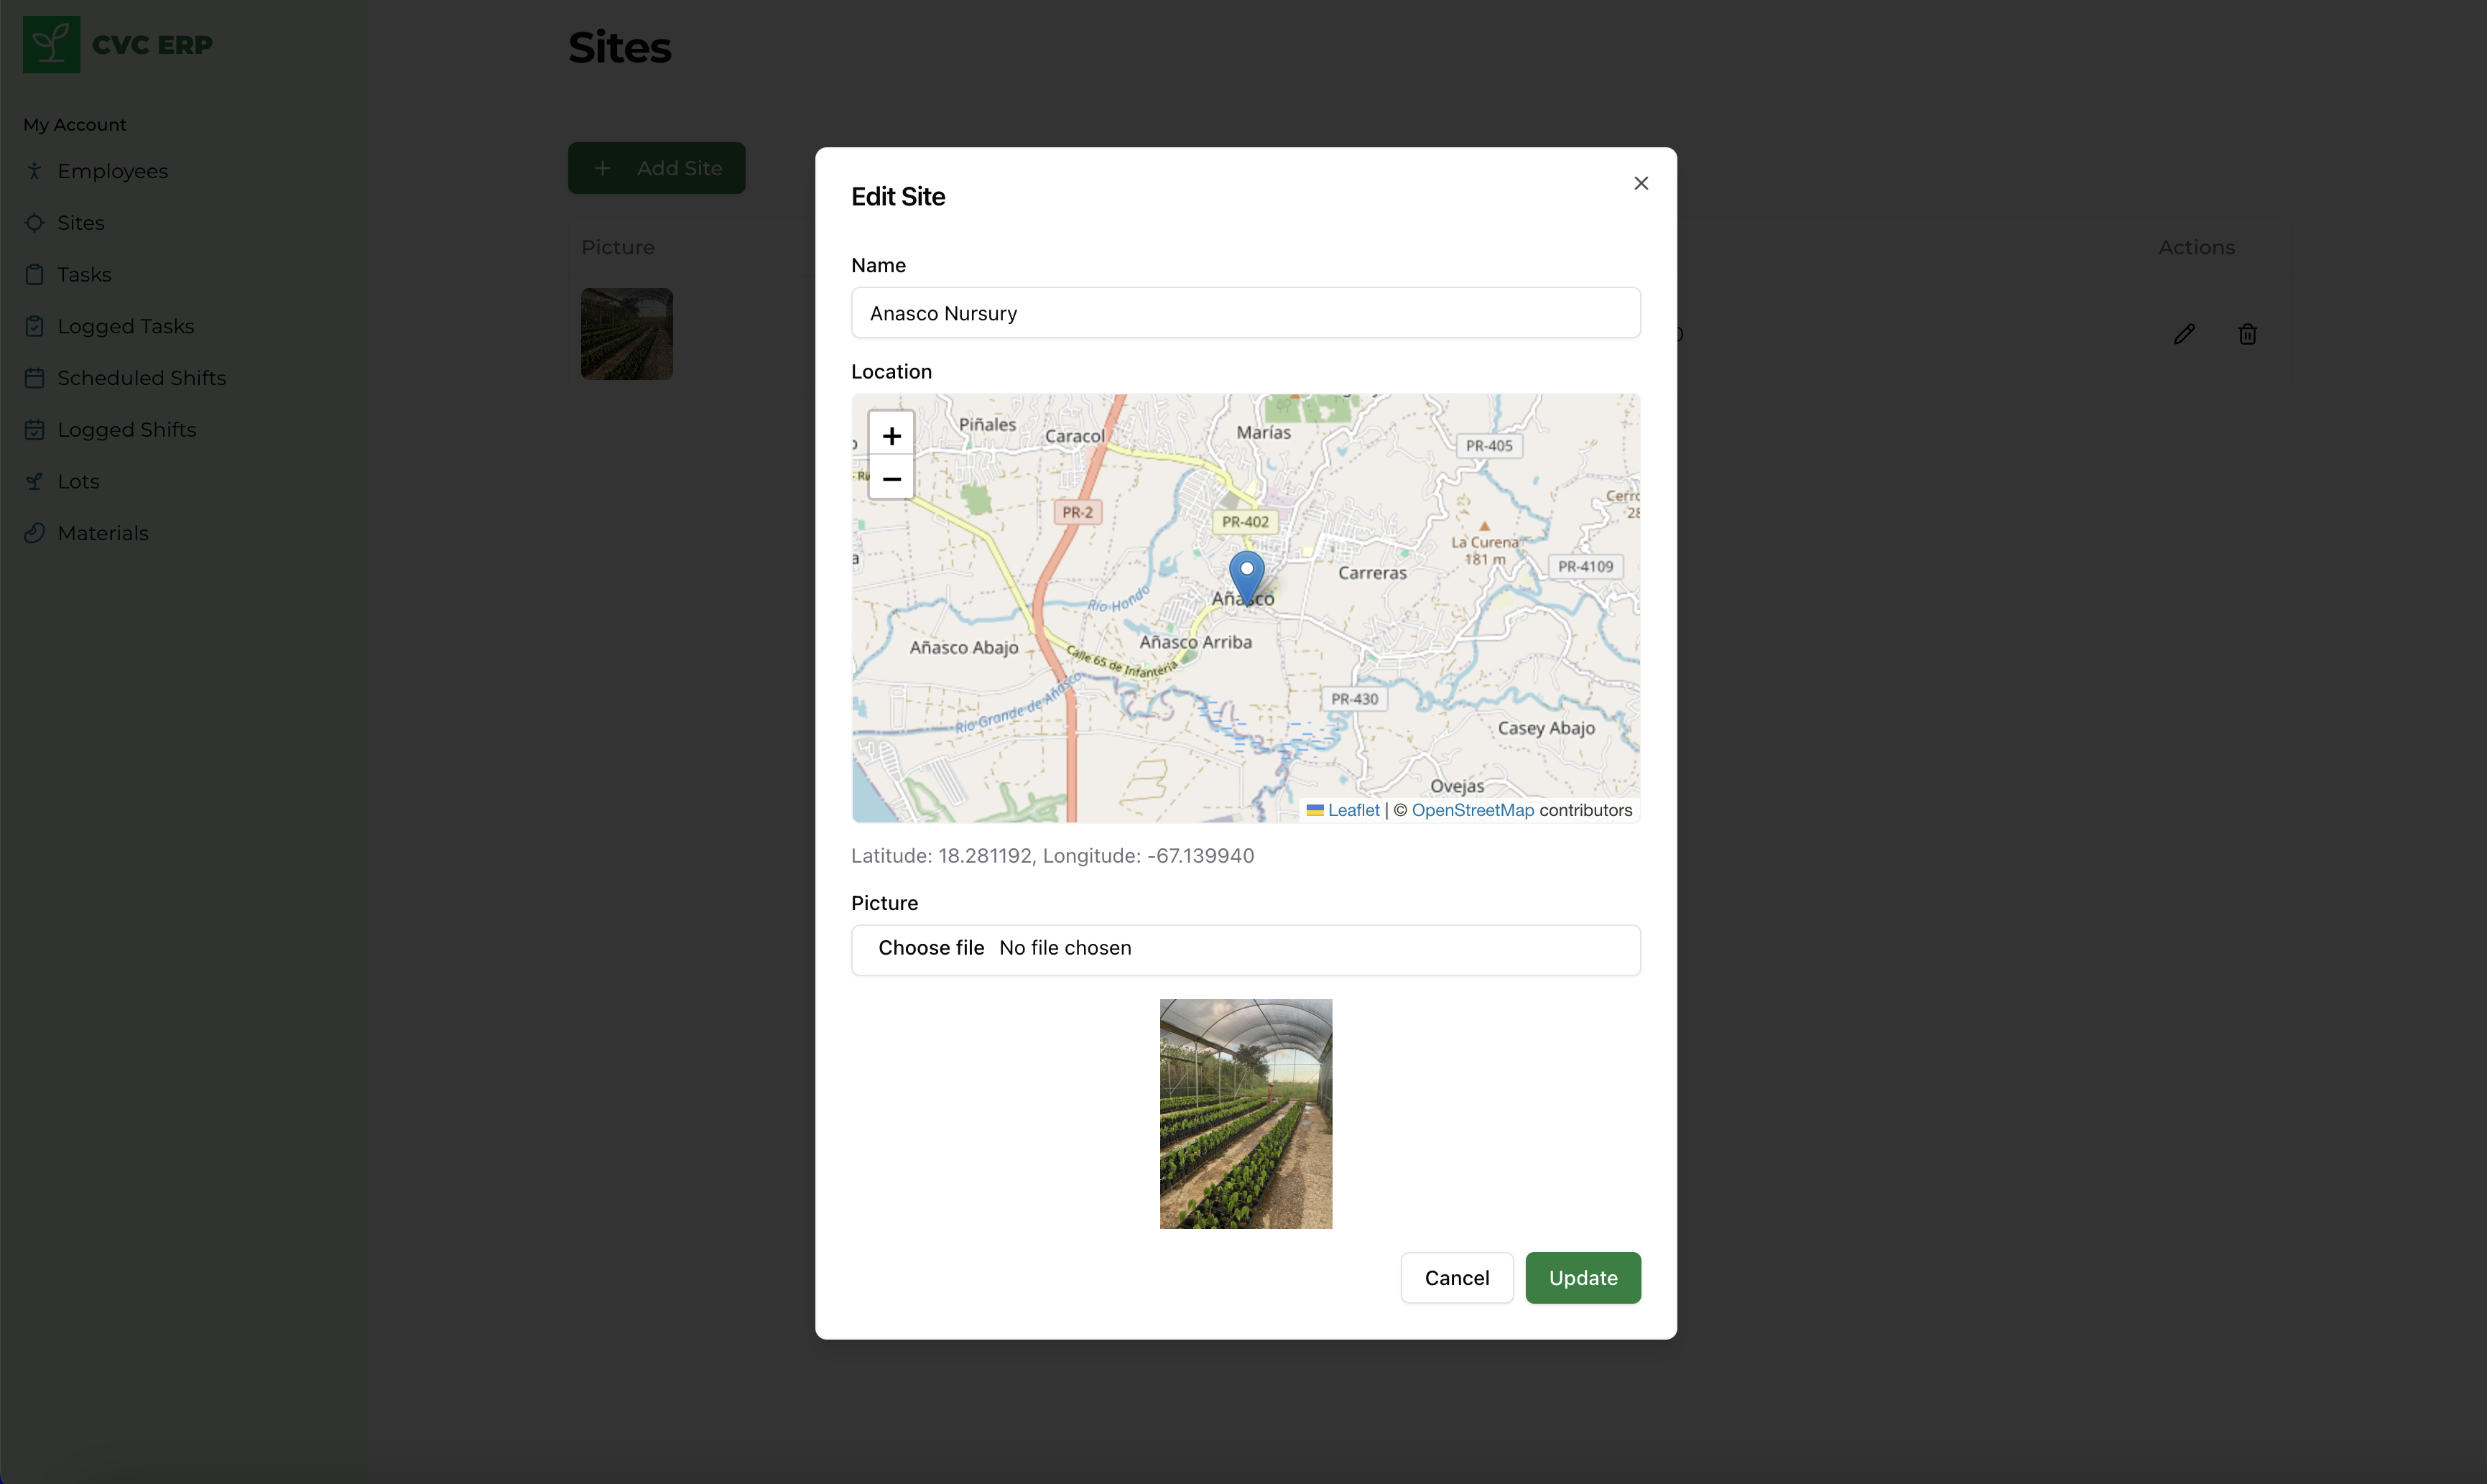Screen dimensions: 2487x1484
Task: Cancel the Edit Site dialog
Action: click(1457, 1277)
